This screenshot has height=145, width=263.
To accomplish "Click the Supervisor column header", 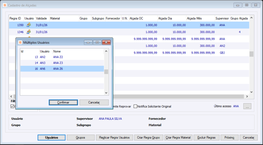I will click(x=222, y=18).
